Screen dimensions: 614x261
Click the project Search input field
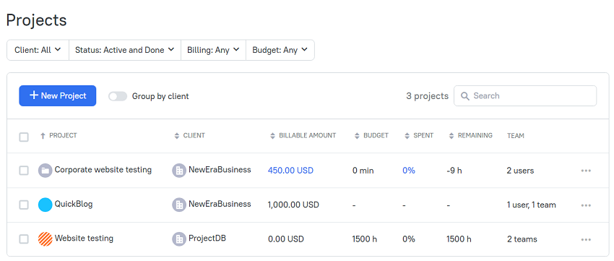pyautogui.click(x=525, y=96)
